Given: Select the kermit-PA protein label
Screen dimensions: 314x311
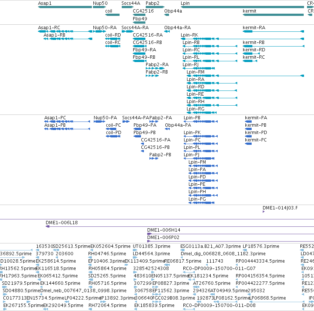Looking at the screenshot, I should click(x=256, y=118).
